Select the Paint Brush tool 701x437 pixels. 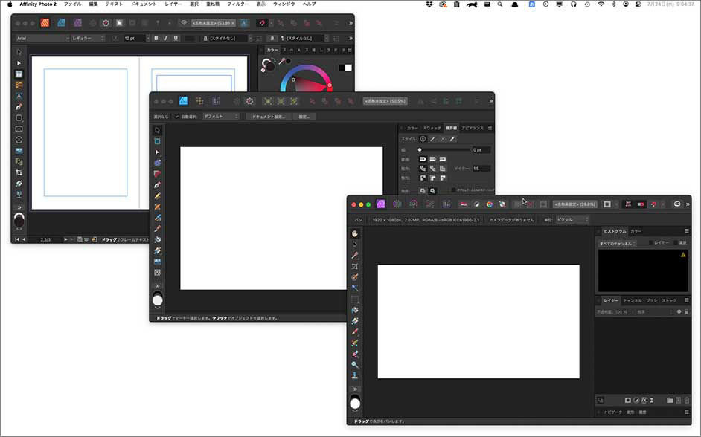click(x=355, y=332)
